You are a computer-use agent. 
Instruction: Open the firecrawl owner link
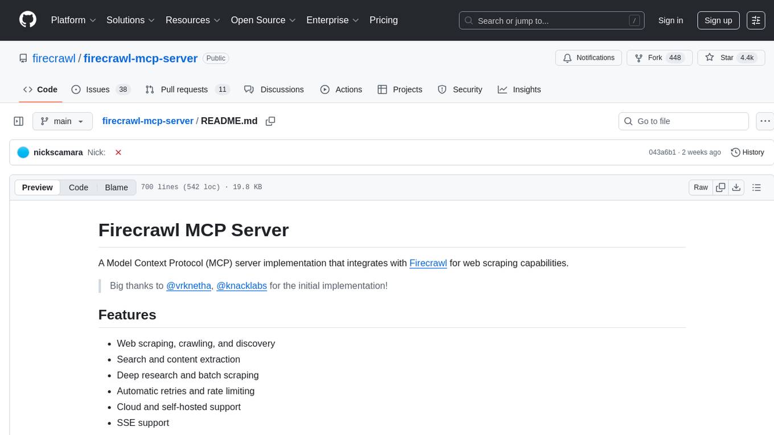[54, 58]
